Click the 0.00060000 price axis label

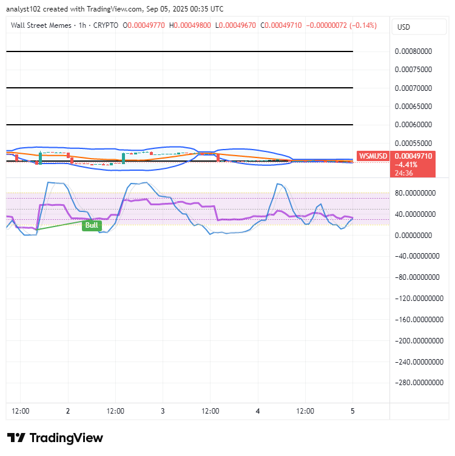pyautogui.click(x=413, y=125)
